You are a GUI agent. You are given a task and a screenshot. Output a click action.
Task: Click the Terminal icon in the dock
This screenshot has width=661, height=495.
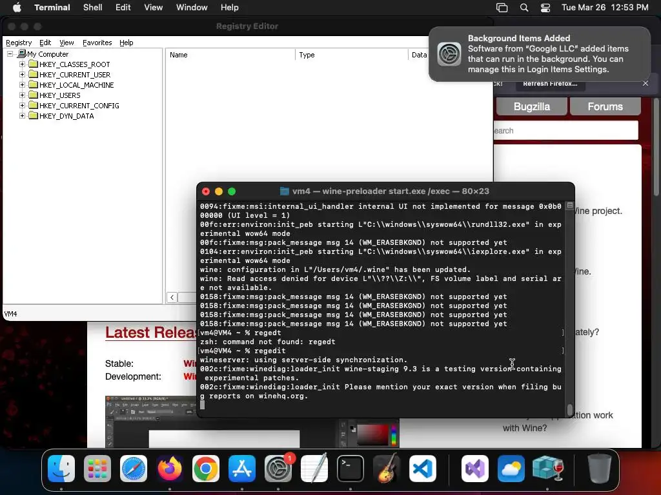click(x=351, y=469)
